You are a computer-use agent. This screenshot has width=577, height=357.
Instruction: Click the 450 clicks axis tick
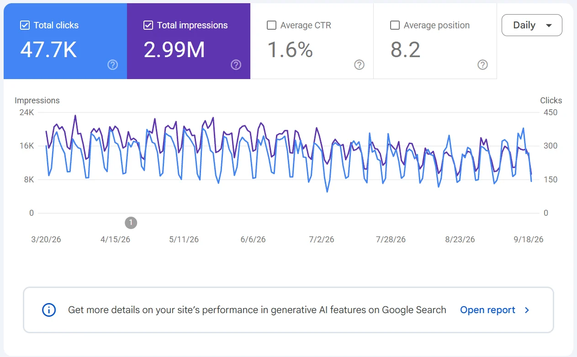pos(550,112)
